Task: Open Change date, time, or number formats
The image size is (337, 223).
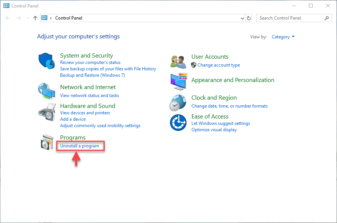Action: point(230,106)
